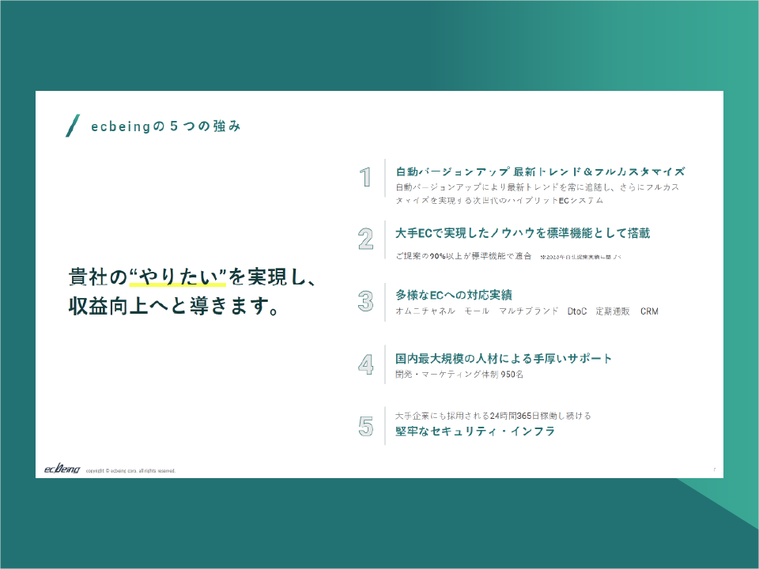The width and height of the screenshot is (759, 569).
Task: Click the large outlined number 2
Action: [366, 239]
